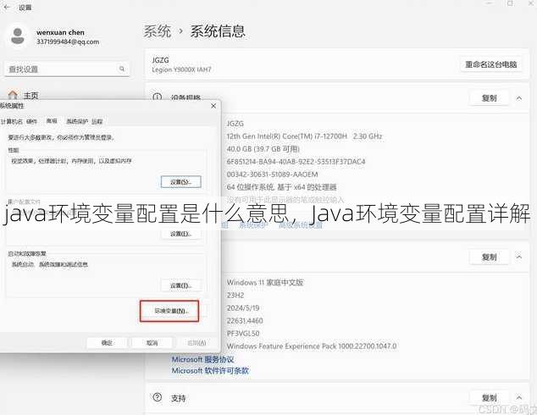This screenshot has width=537, height=415.
Task: Switch to the 计算机名 tab
Action: (x=11, y=121)
